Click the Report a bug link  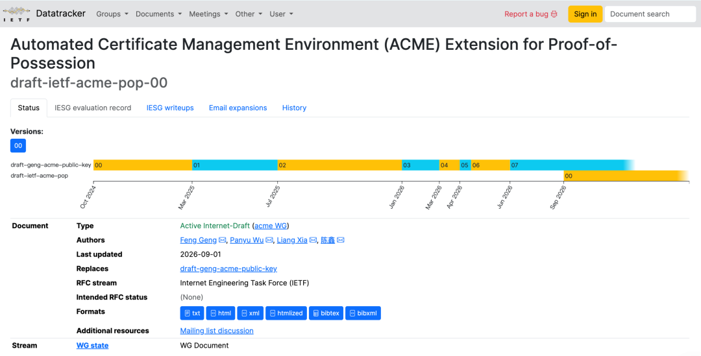pyautogui.click(x=531, y=14)
